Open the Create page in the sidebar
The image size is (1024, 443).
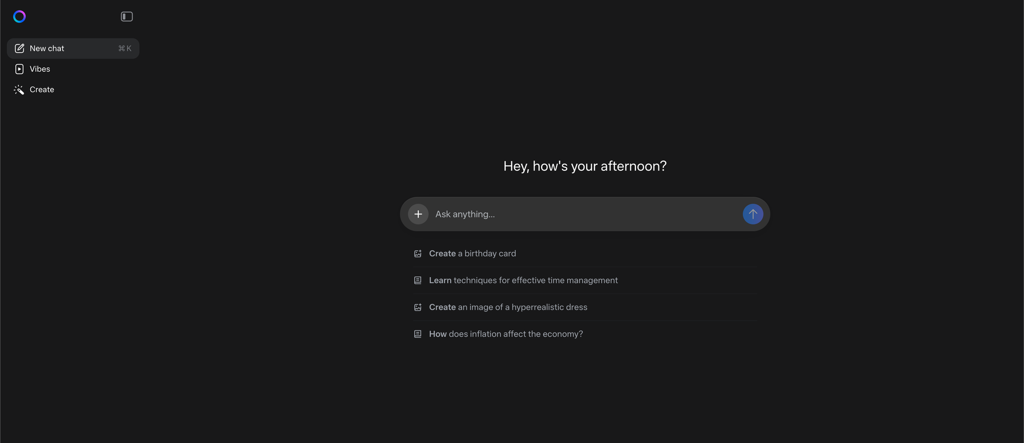[x=42, y=90]
